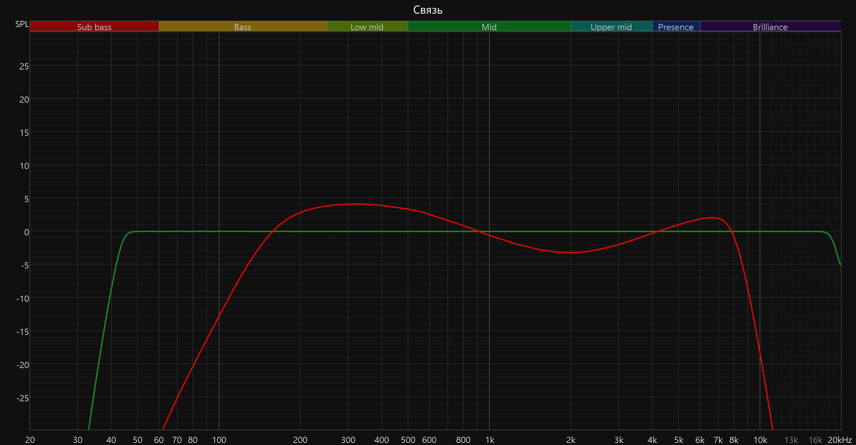856x445 pixels.
Task: Click the 10k frequency axis label
Action: 760,440
